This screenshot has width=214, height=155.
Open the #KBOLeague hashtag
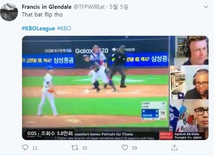pos(38,29)
